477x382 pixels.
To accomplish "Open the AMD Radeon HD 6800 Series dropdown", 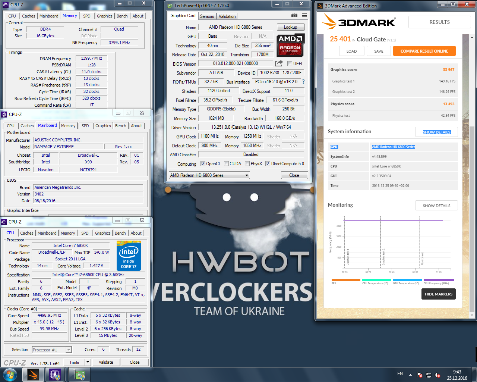I will (209, 175).
